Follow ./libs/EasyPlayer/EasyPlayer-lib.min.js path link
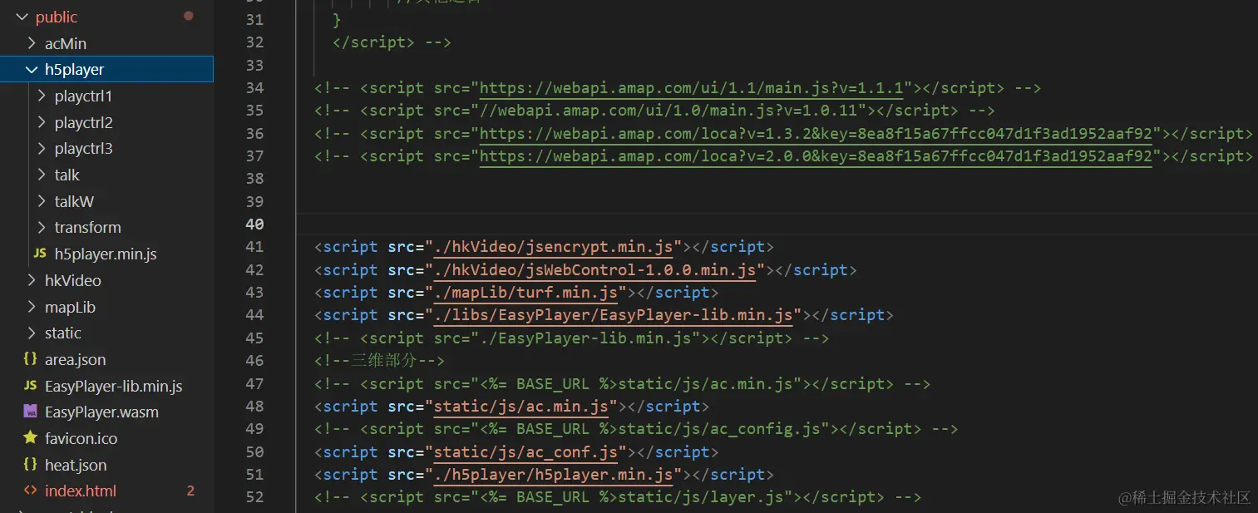Viewport: 1258px width, 513px height. tap(614, 315)
